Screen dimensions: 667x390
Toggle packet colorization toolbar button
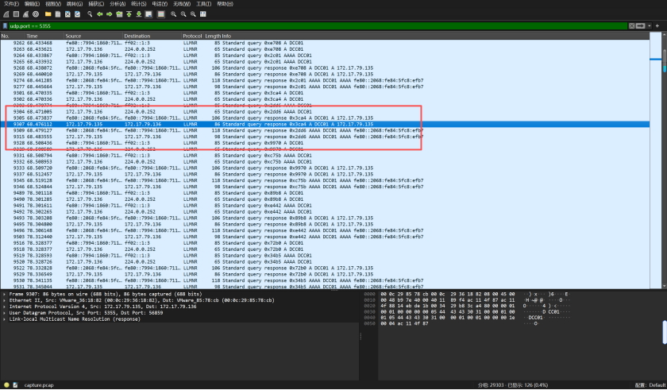tap(161, 14)
